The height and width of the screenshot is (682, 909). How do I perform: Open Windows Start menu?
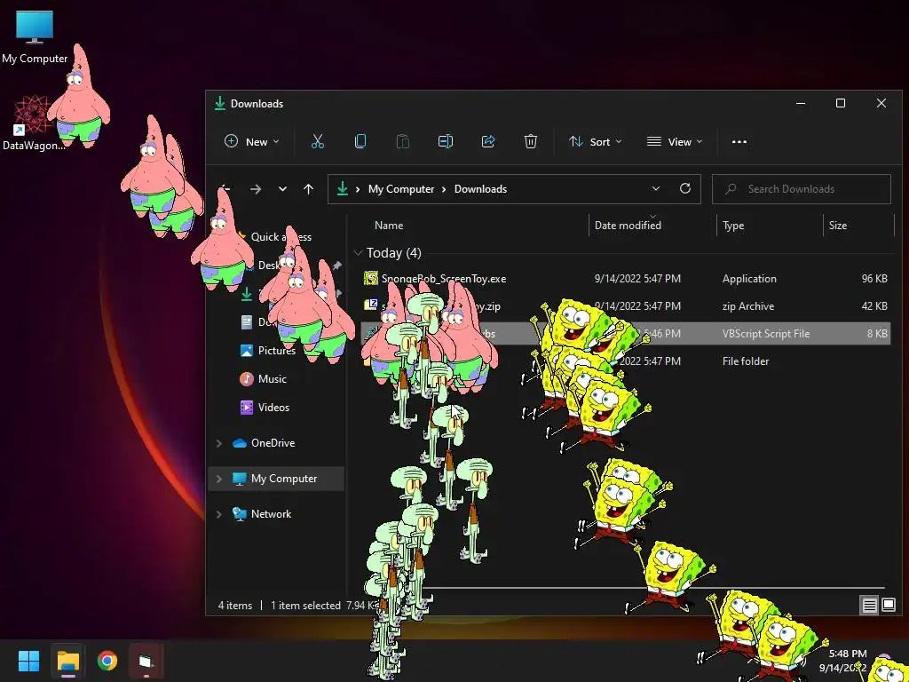click(x=28, y=661)
